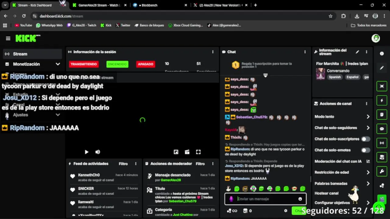This screenshot has width=390, height=219.
Task: Open the hamburger menu beside KICK logo
Action: pos(8,38)
